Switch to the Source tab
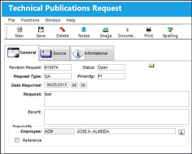192x154 pixels. click(54, 53)
